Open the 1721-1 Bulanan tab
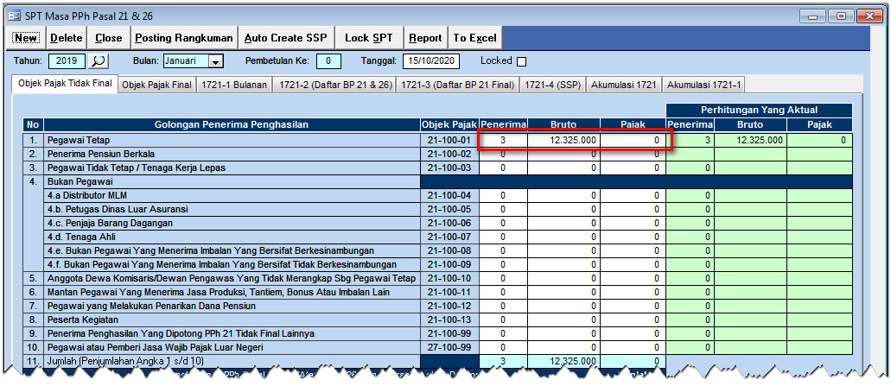 (x=234, y=85)
